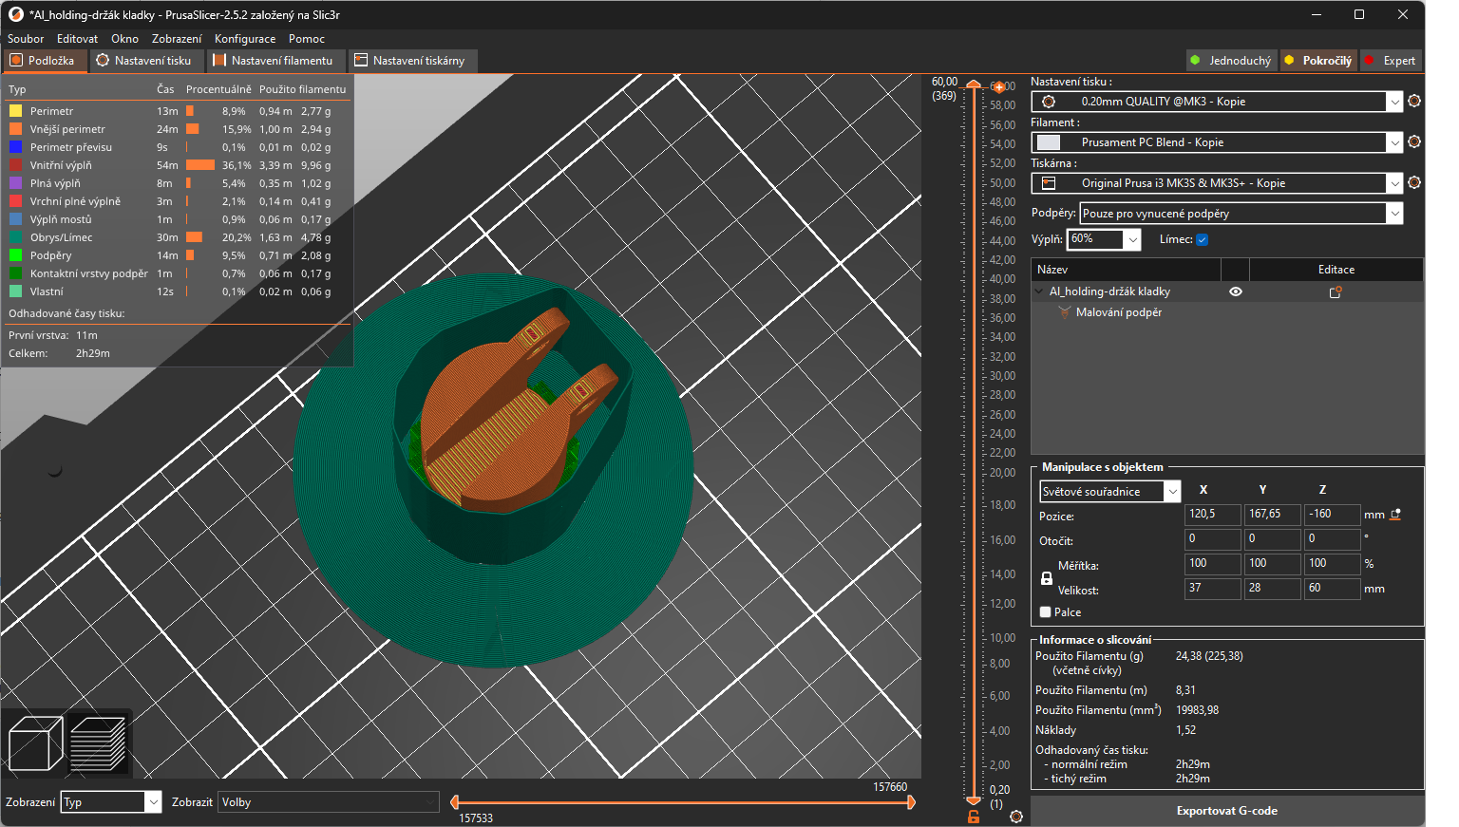
Task: Click the gear icon beside Prusament PC Blend
Action: 1414,141
